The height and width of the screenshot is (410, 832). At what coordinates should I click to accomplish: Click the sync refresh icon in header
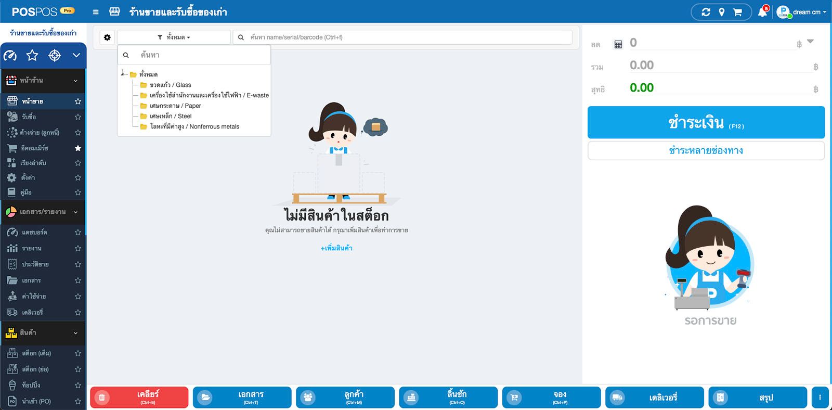706,12
